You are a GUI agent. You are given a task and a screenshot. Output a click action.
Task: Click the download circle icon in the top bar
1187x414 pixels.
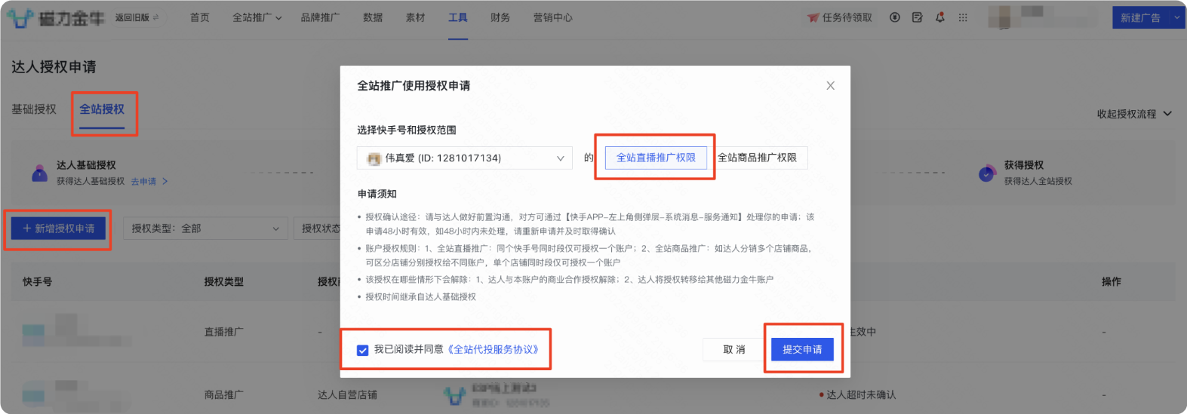894,17
